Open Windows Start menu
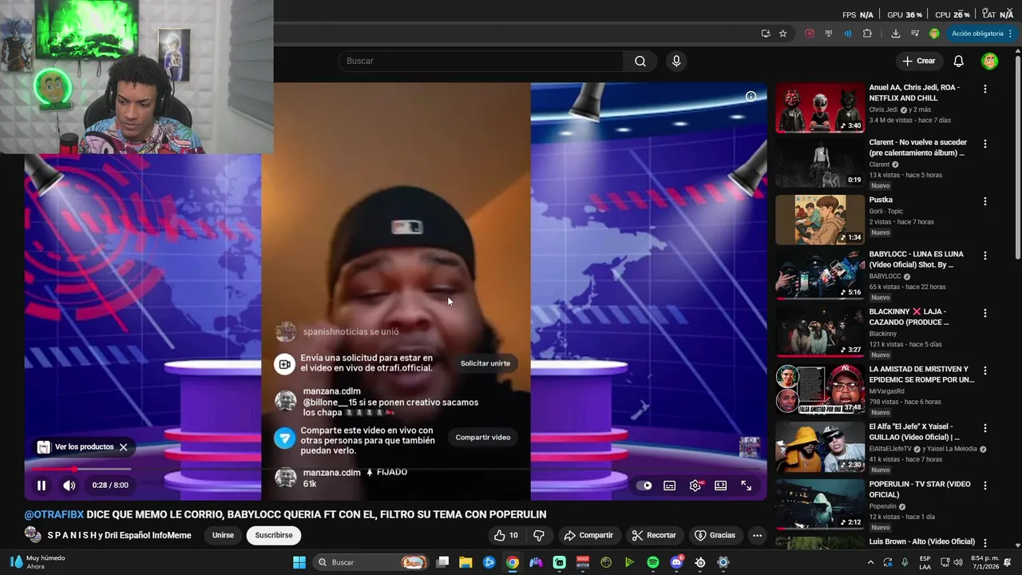 click(x=299, y=562)
